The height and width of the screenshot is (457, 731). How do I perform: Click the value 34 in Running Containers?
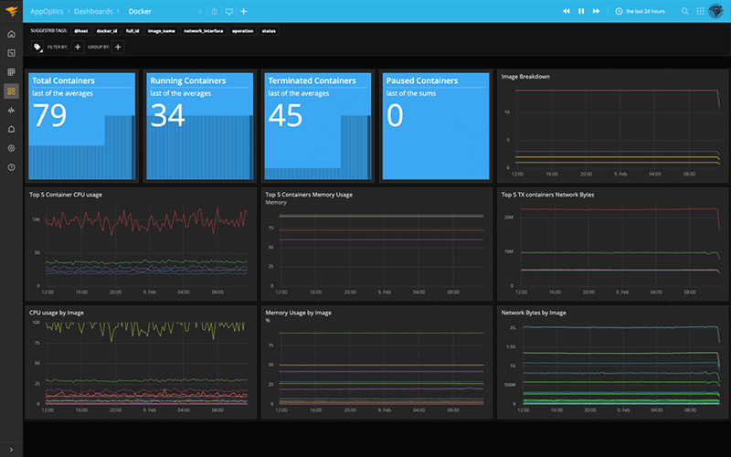coord(168,115)
